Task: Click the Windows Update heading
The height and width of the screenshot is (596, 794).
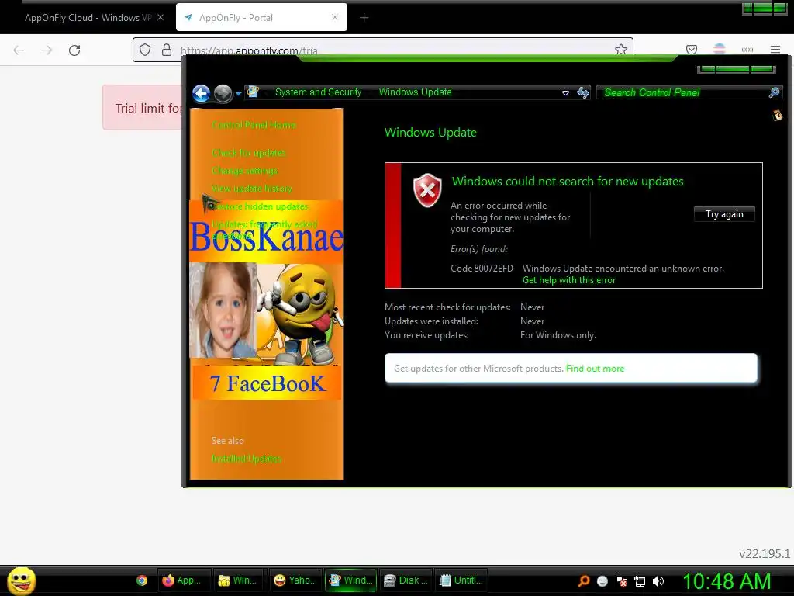Action: coord(430,133)
